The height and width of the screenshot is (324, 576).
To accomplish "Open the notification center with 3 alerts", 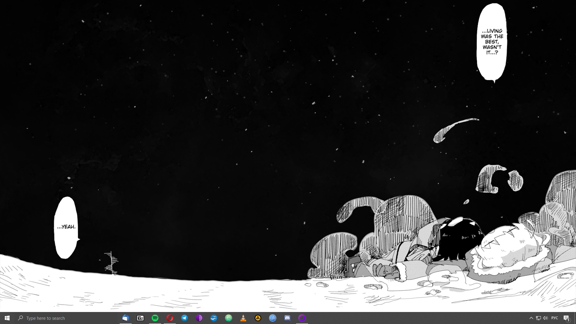I will point(566,318).
